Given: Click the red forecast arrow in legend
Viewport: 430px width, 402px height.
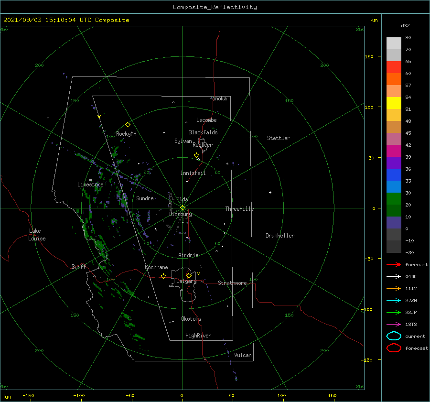Looking at the screenshot, I should [x=394, y=264].
